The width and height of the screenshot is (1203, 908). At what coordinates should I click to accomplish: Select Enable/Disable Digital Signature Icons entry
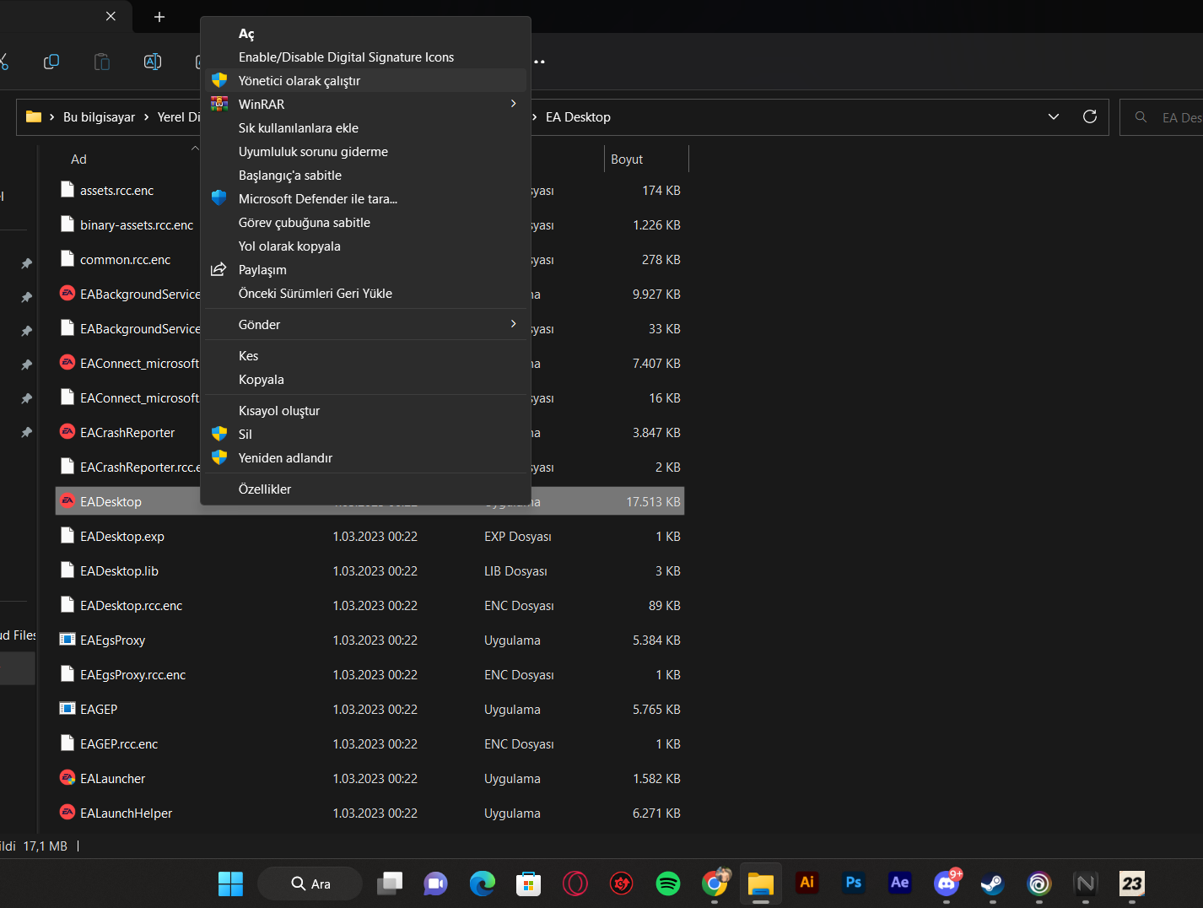365,57
